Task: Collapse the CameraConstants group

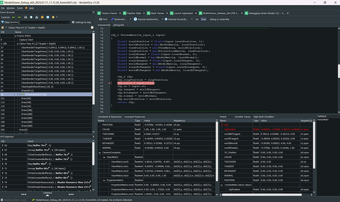Action: [x=100, y=153]
